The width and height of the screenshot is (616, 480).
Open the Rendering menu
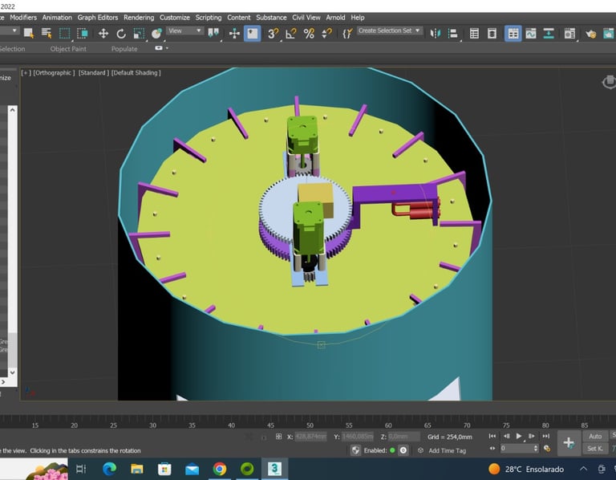[139, 17]
